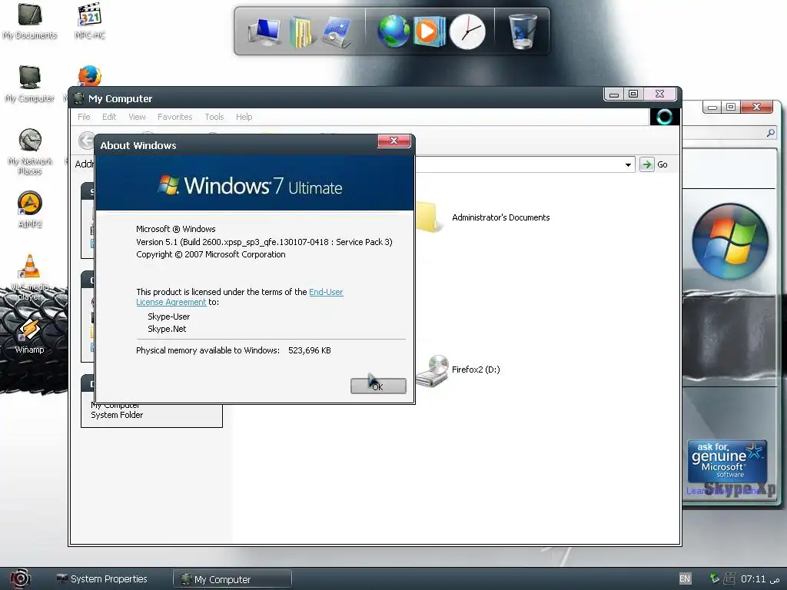Open My Computer desktop icon

click(30, 83)
